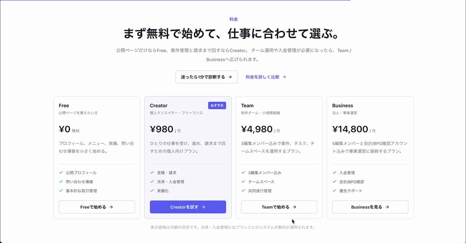
Task: Click the おすすめ badge on Creator plan
Action: (x=217, y=105)
